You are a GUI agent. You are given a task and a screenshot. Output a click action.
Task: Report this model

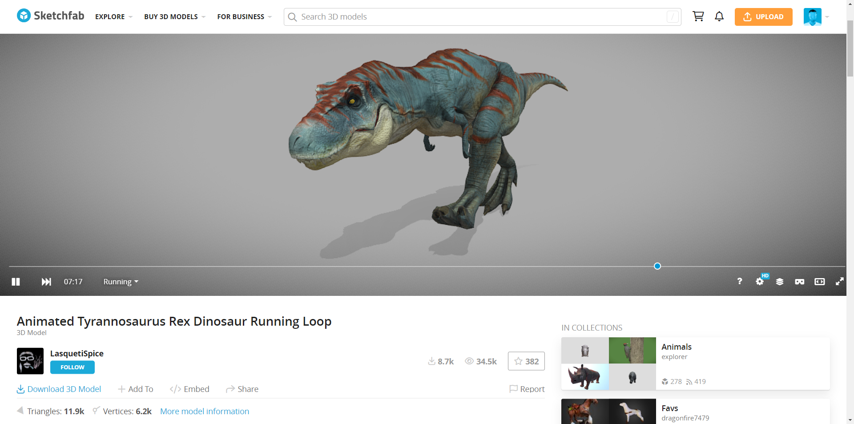point(527,389)
